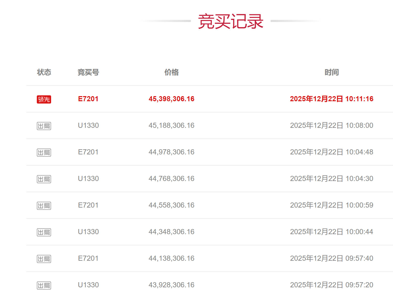Click the 竞买记录 section title
This screenshot has width=393, height=296.
tap(230, 21)
